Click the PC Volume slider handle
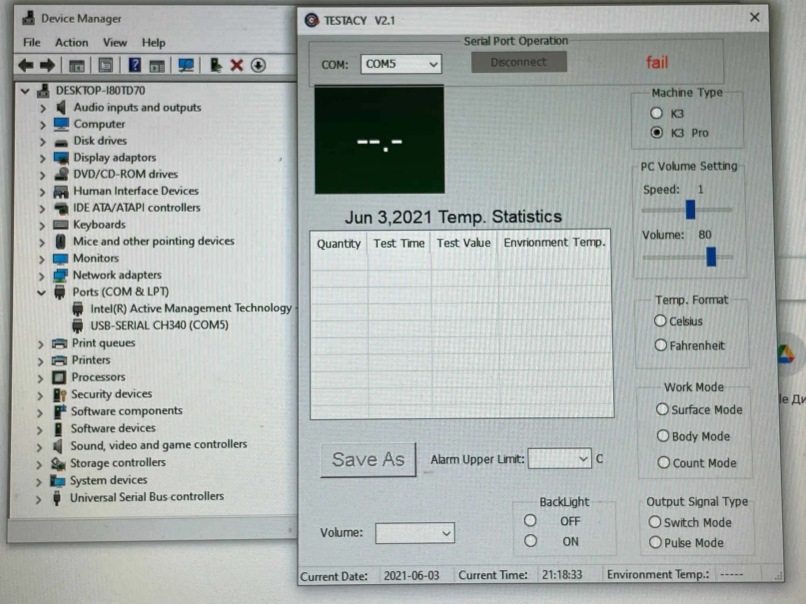This screenshot has height=604, width=806. pos(711,256)
